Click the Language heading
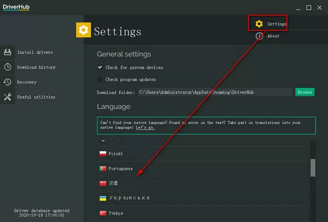The height and width of the screenshot is (222, 328). (x=114, y=107)
